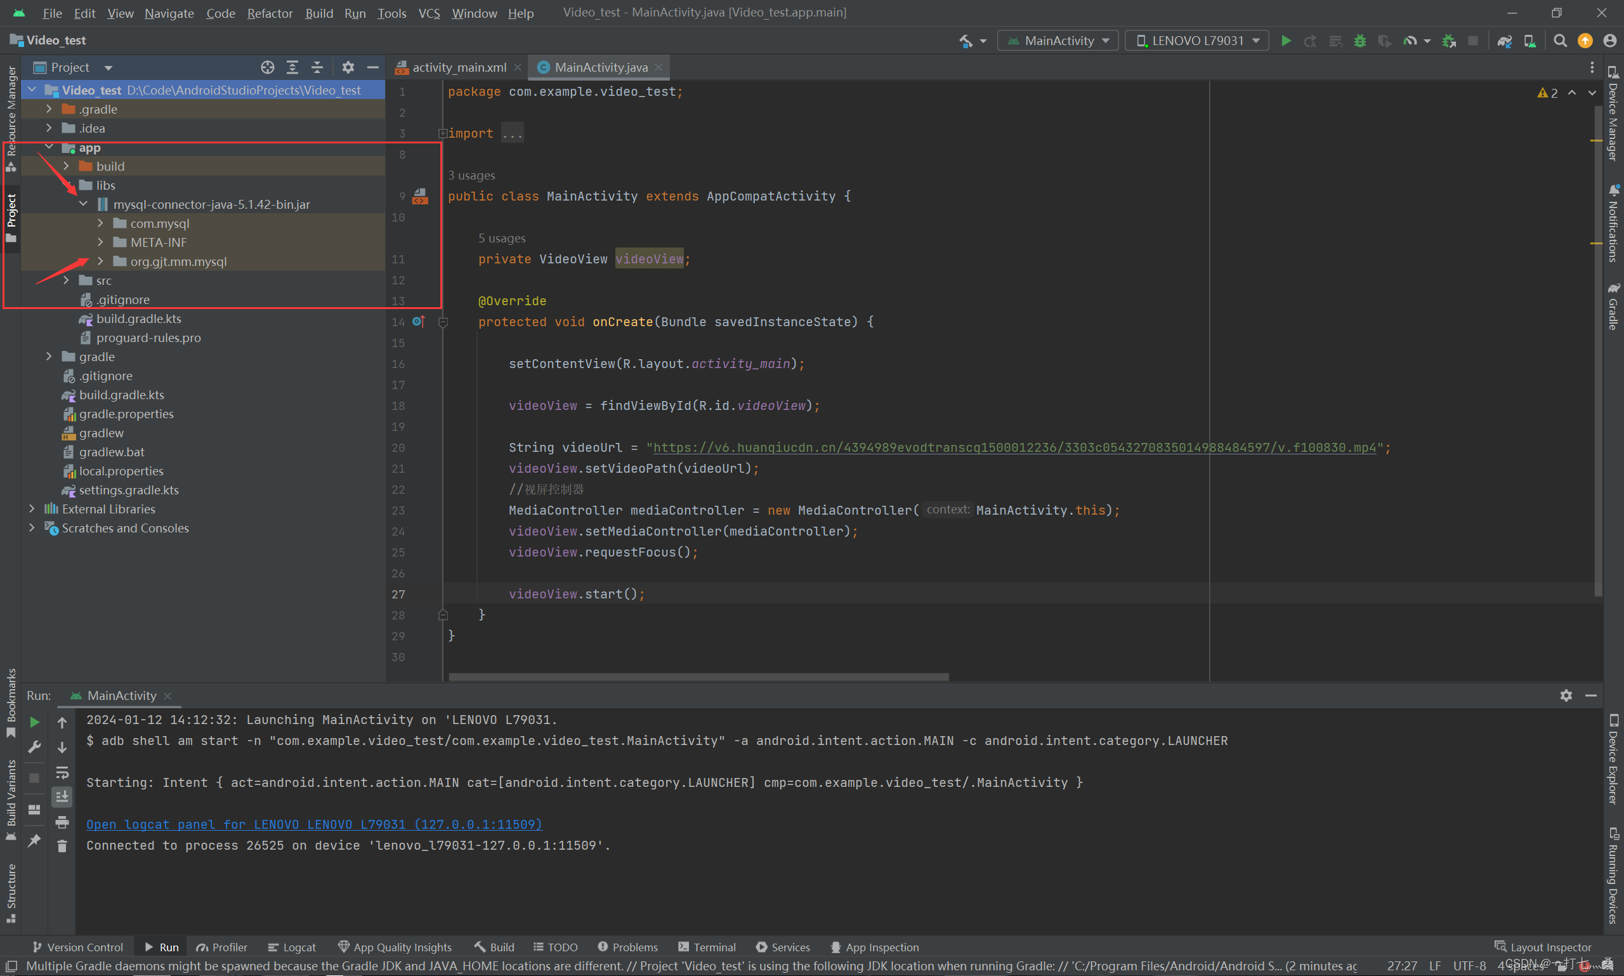Screen dimensions: 1624x976
Task: Toggle the Resource Manager side tab
Action: click(x=11, y=119)
